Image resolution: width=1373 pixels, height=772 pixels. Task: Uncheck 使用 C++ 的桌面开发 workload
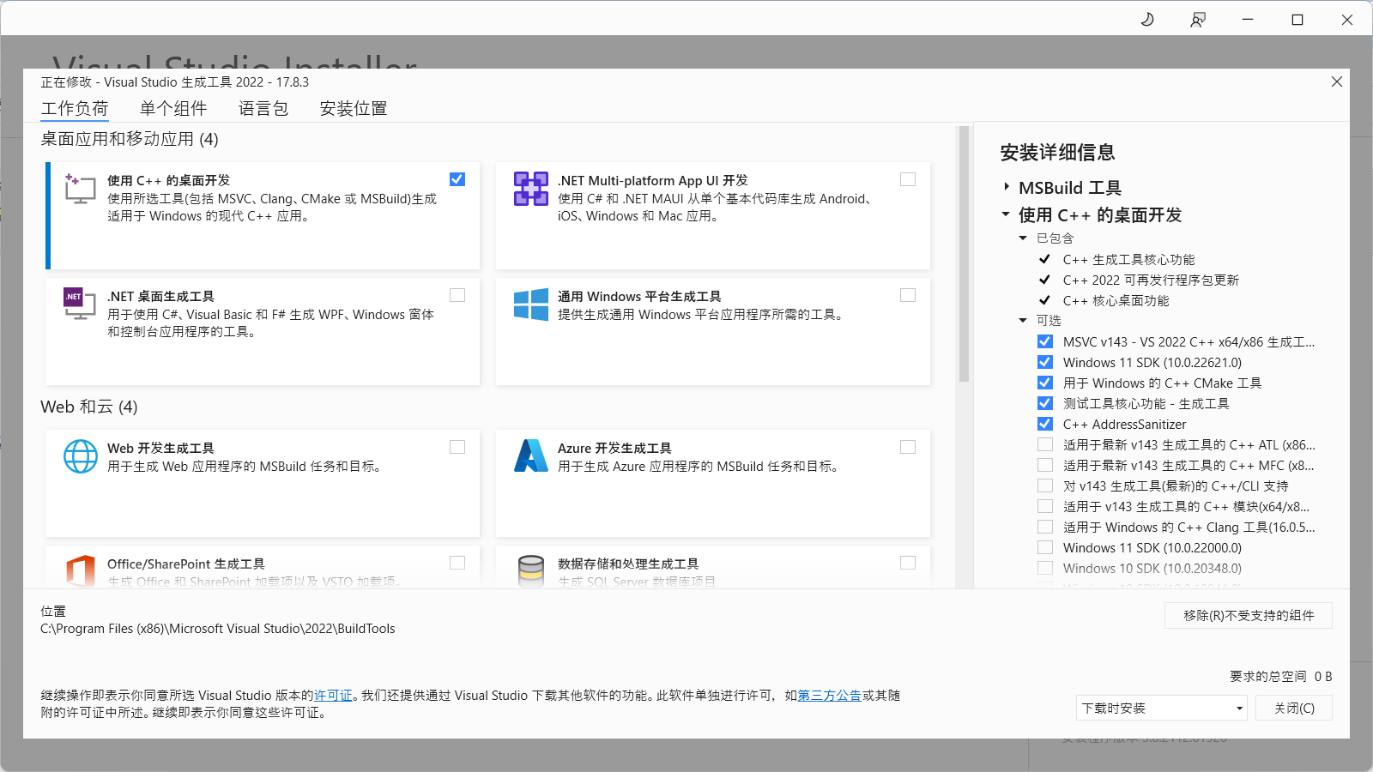[457, 179]
